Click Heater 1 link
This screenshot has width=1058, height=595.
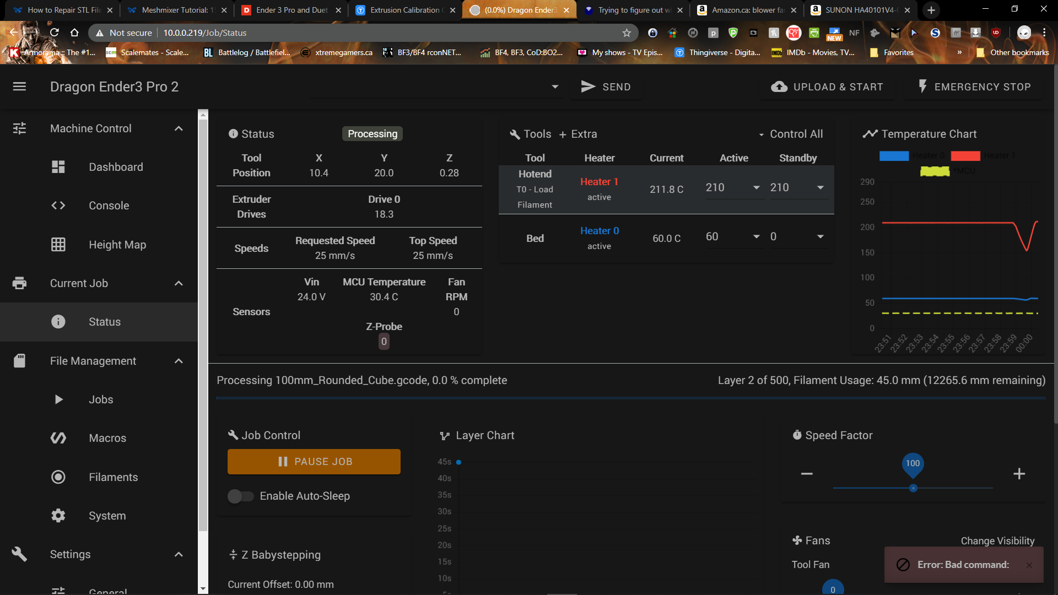(599, 182)
